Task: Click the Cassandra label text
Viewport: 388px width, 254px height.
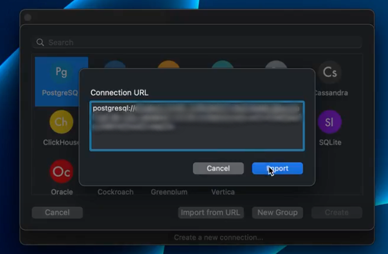Action: coord(331,93)
